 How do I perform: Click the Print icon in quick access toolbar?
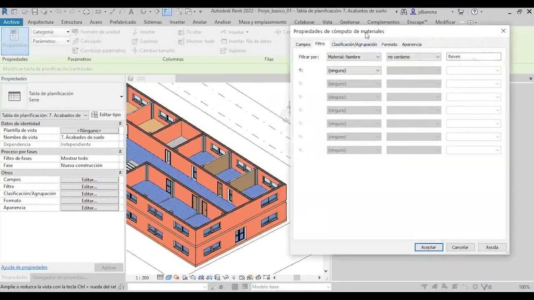[86, 12]
